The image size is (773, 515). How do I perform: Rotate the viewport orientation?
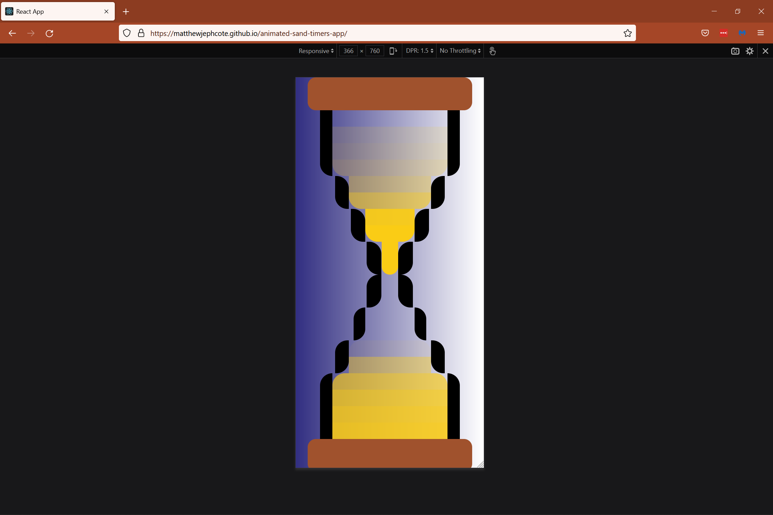[x=393, y=50]
